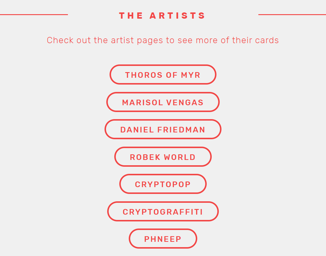Click the word 'THOROS' in the top pill
Viewport: 326px width, 256px height.
[x=144, y=75]
